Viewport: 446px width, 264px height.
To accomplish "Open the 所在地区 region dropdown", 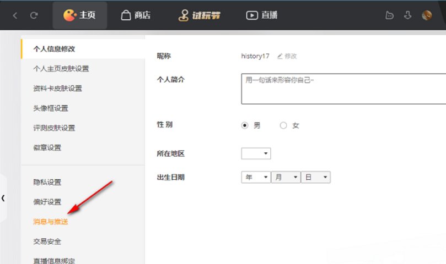I will [256, 153].
